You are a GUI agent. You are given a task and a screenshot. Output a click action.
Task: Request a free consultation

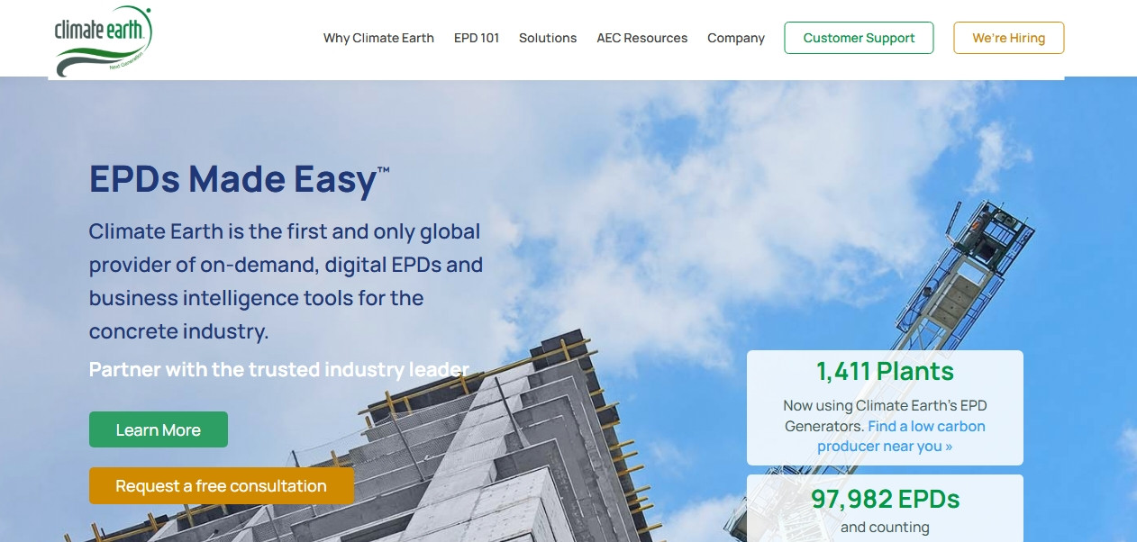tap(221, 485)
